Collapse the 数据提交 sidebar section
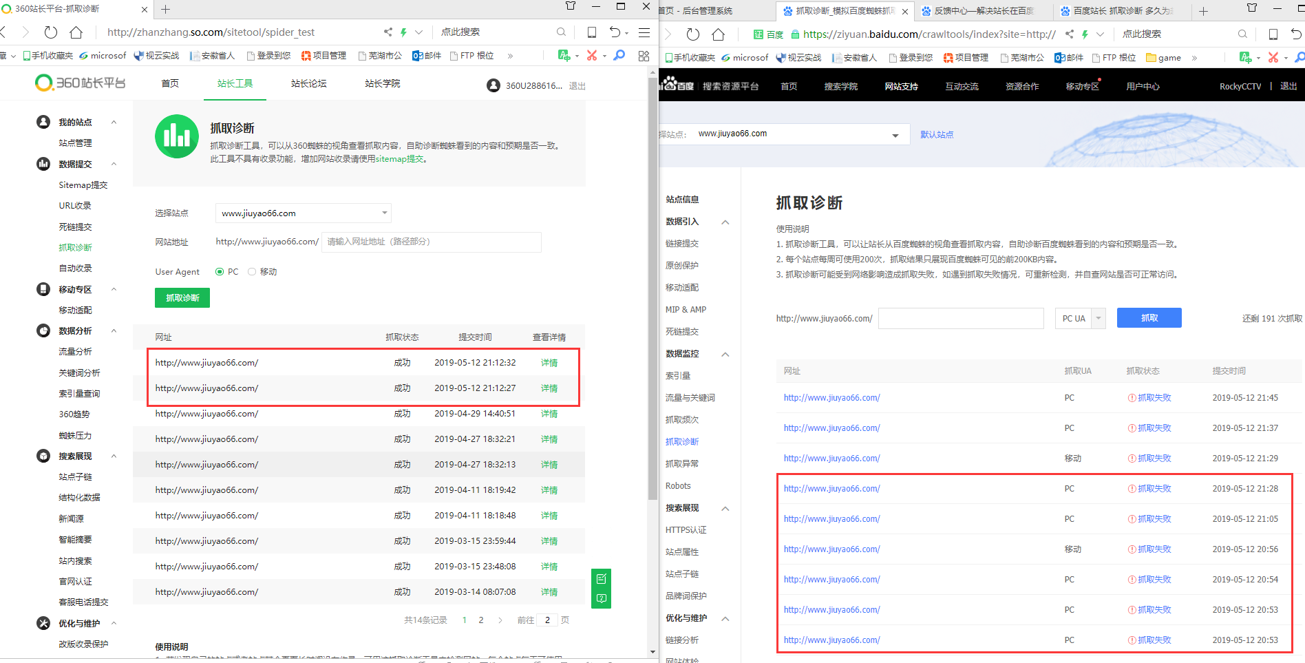1305x663 pixels. 114,164
